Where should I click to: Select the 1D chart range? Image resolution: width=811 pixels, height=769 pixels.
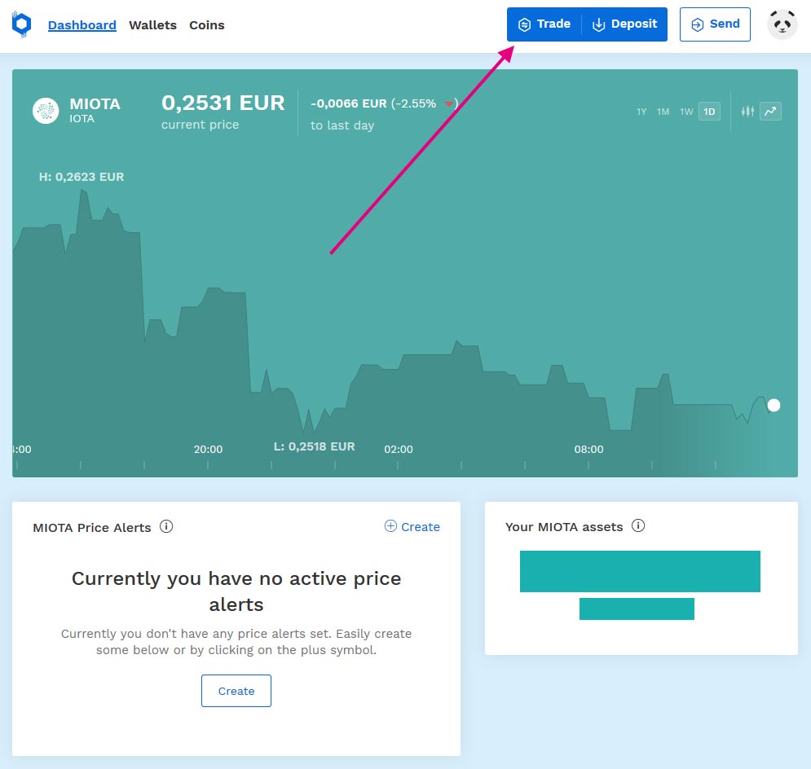coord(709,112)
